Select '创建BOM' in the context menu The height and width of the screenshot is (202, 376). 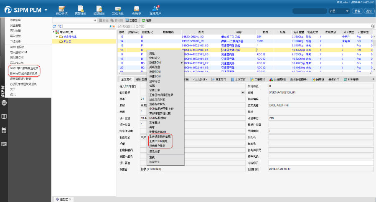[x=155, y=77]
